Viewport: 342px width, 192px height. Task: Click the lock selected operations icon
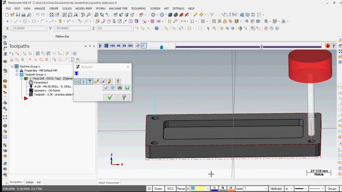click(x=11, y=60)
